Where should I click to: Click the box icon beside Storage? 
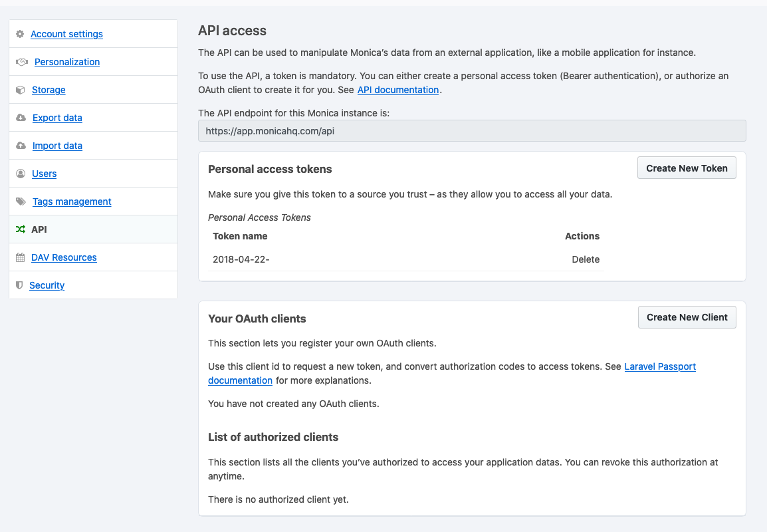tap(20, 90)
